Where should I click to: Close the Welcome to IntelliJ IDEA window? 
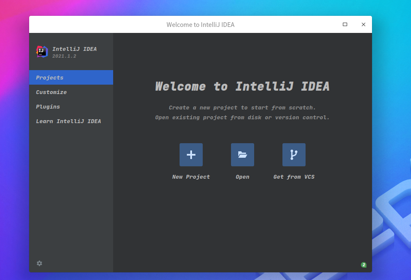(x=363, y=24)
